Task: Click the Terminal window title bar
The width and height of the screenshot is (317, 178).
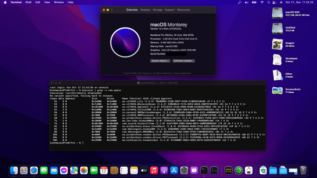Action: [158, 83]
